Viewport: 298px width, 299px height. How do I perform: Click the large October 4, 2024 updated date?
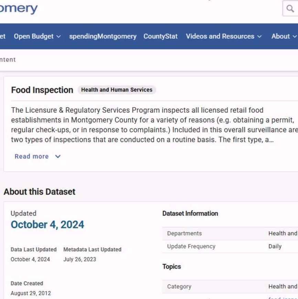47,225
